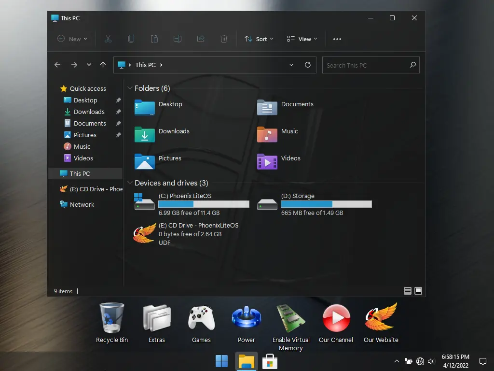Click File Explorer on the taskbar
494x371 pixels.
247,361
